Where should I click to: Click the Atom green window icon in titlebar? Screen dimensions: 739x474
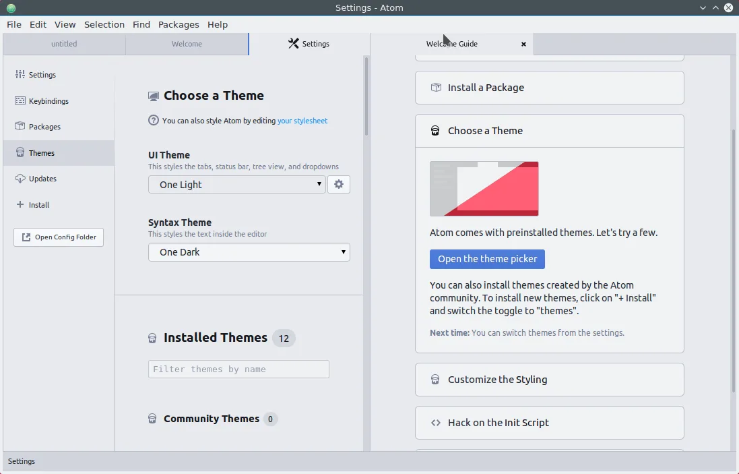[x=11, y=8]
